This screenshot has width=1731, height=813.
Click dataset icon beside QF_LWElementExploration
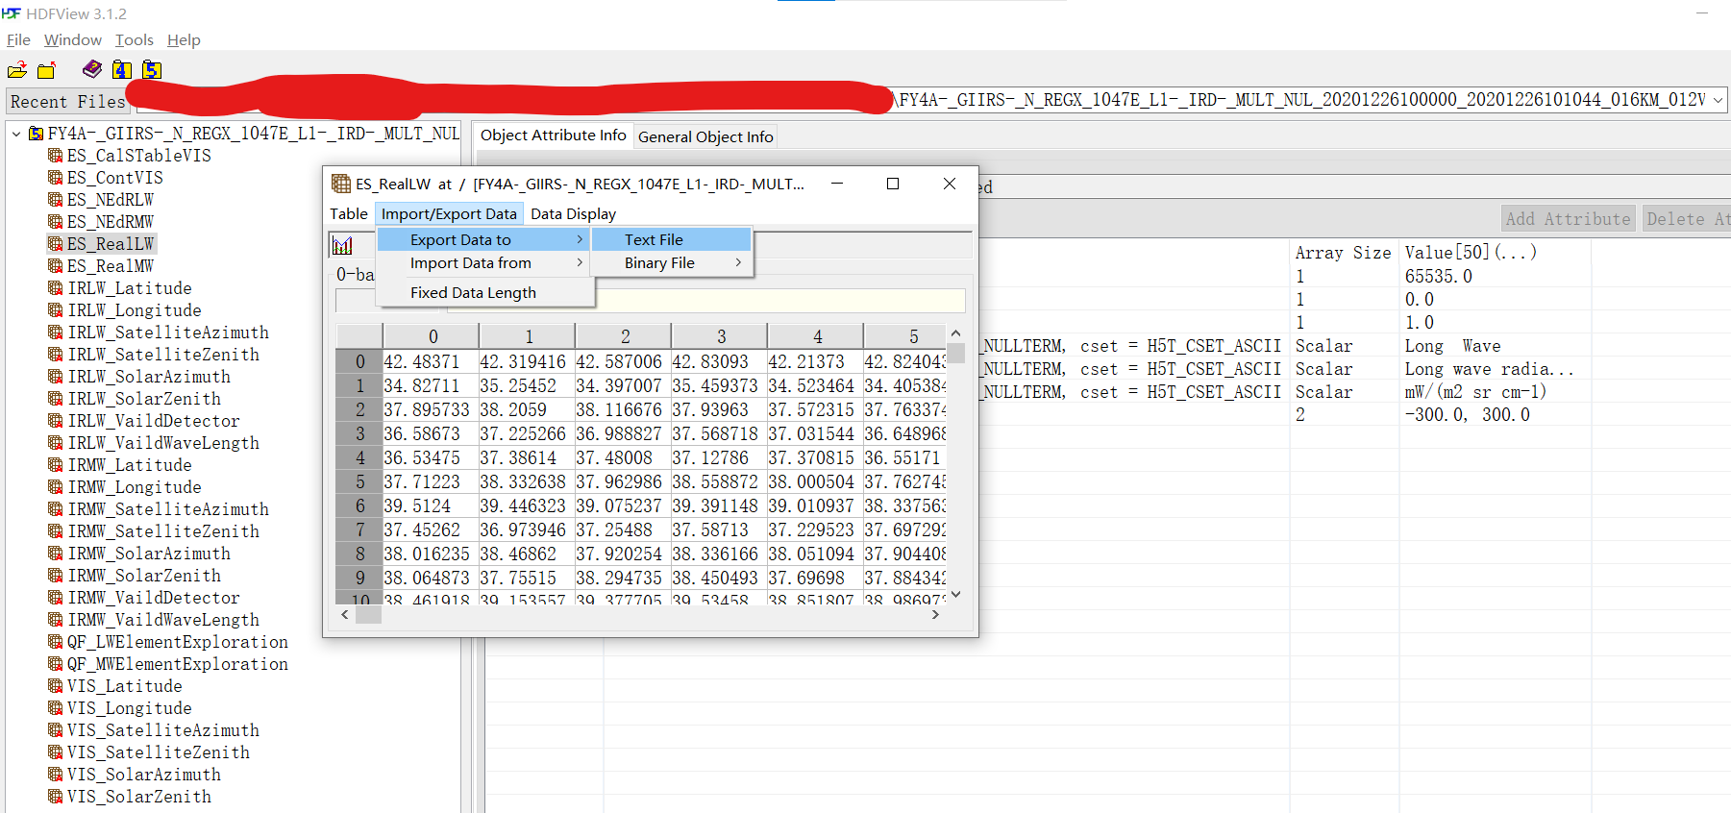(56, 642)
